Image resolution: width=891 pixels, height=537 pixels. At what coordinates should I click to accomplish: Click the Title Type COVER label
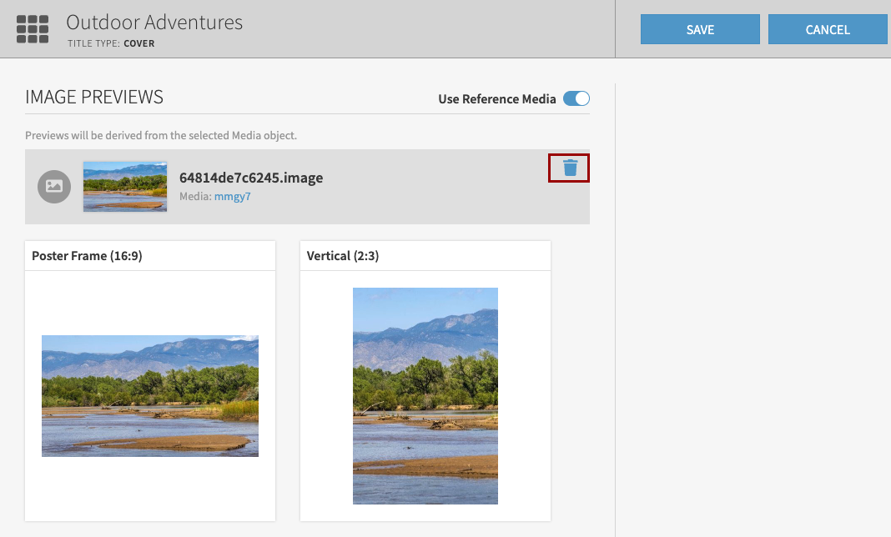(111, 43)
